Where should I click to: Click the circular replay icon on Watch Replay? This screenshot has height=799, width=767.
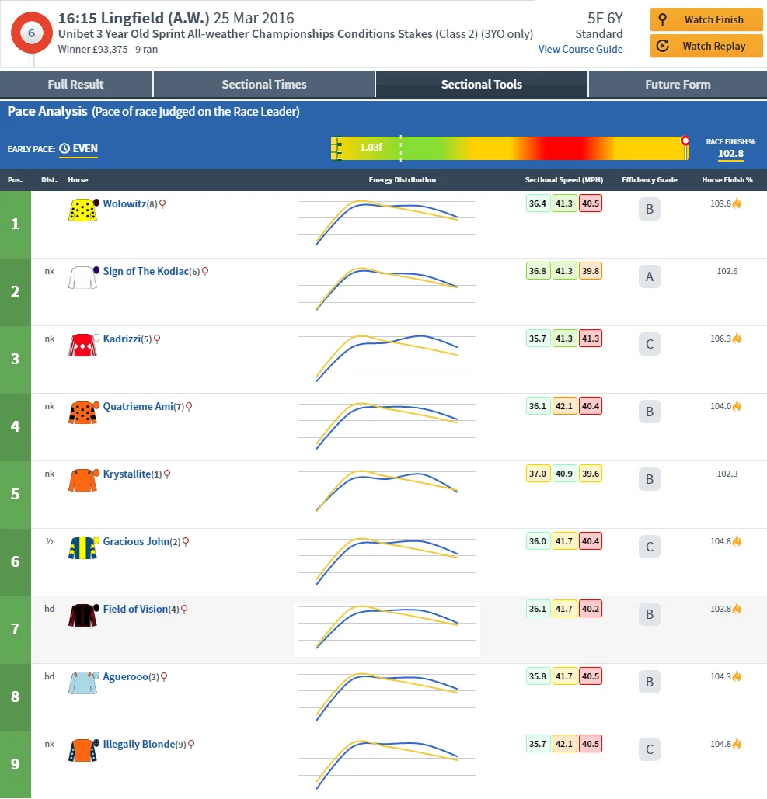[663, 46]
